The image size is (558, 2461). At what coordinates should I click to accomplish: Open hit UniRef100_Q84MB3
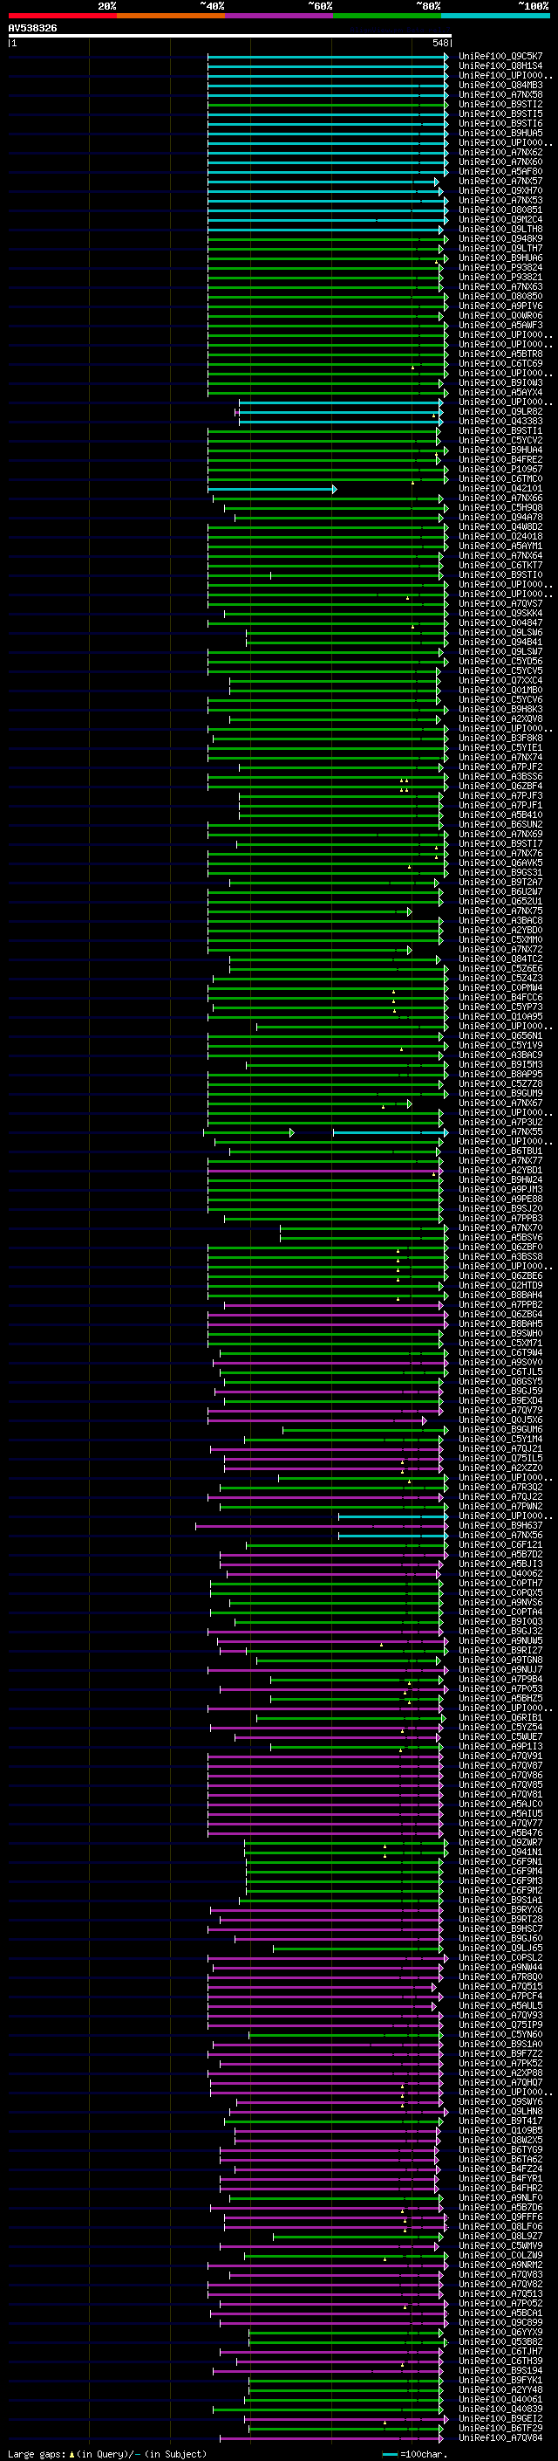tap(500, 85)
